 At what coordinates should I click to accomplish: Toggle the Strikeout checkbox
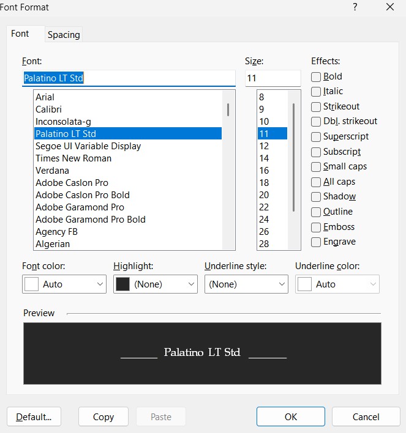pyautogui.click(x=316, y=107)
